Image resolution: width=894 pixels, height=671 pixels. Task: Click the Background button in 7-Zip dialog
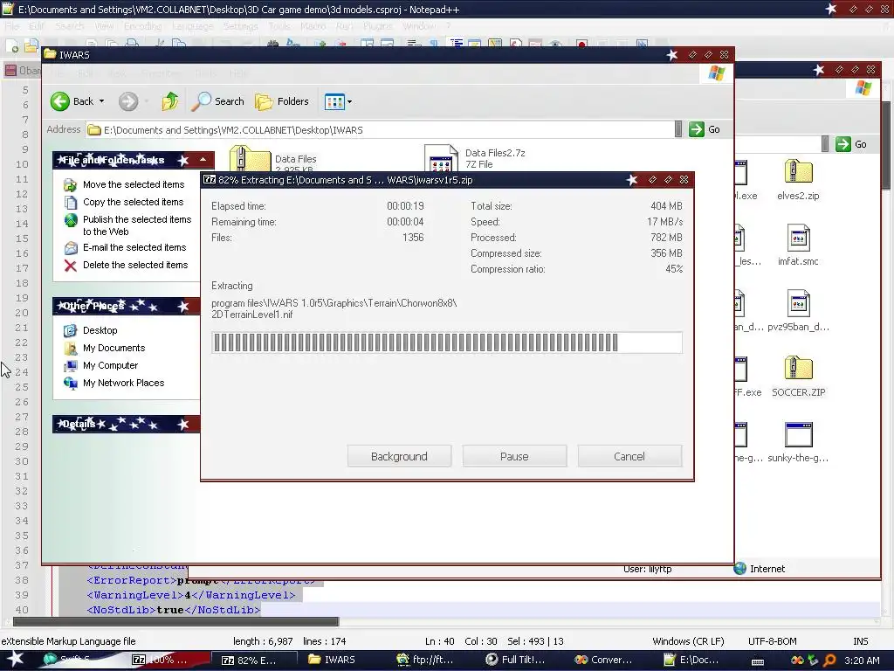399,456
